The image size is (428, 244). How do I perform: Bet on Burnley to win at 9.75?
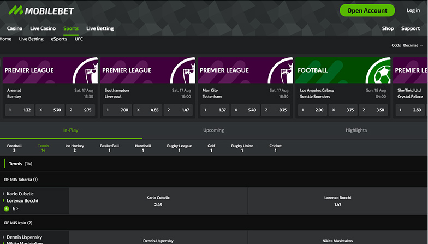(x=80, y=110)
